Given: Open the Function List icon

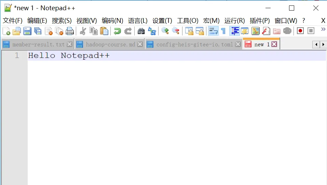Looking at the screenshot, I should [266, 31].
